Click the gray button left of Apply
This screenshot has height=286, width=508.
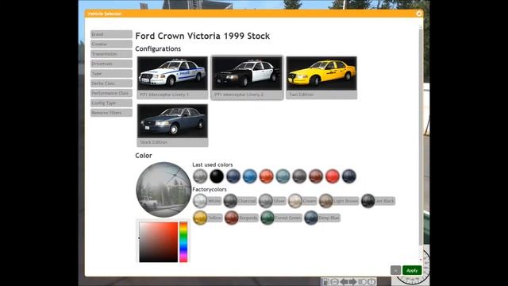(x=395, y=270)
